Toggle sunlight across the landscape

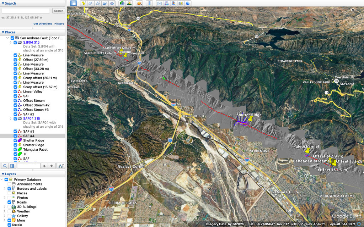129,3
